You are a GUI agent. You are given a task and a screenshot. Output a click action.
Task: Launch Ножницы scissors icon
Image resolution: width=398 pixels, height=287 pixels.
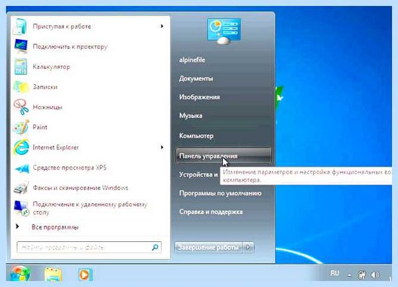click(21, 107)
